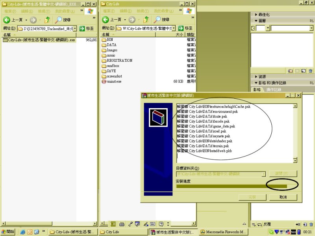
Task: Switch to the 影格 tab
Action: point(257,90)
